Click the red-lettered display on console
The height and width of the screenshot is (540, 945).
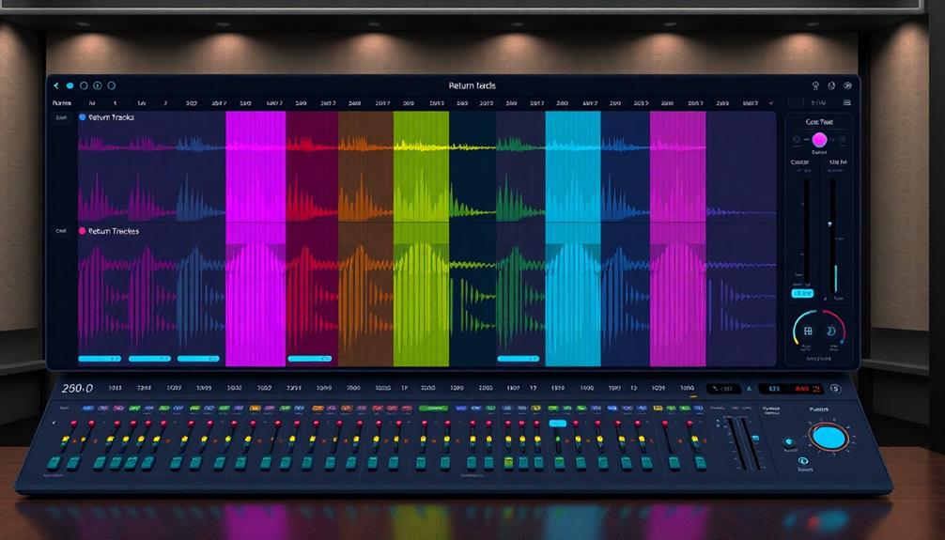(x=791, y=390)
